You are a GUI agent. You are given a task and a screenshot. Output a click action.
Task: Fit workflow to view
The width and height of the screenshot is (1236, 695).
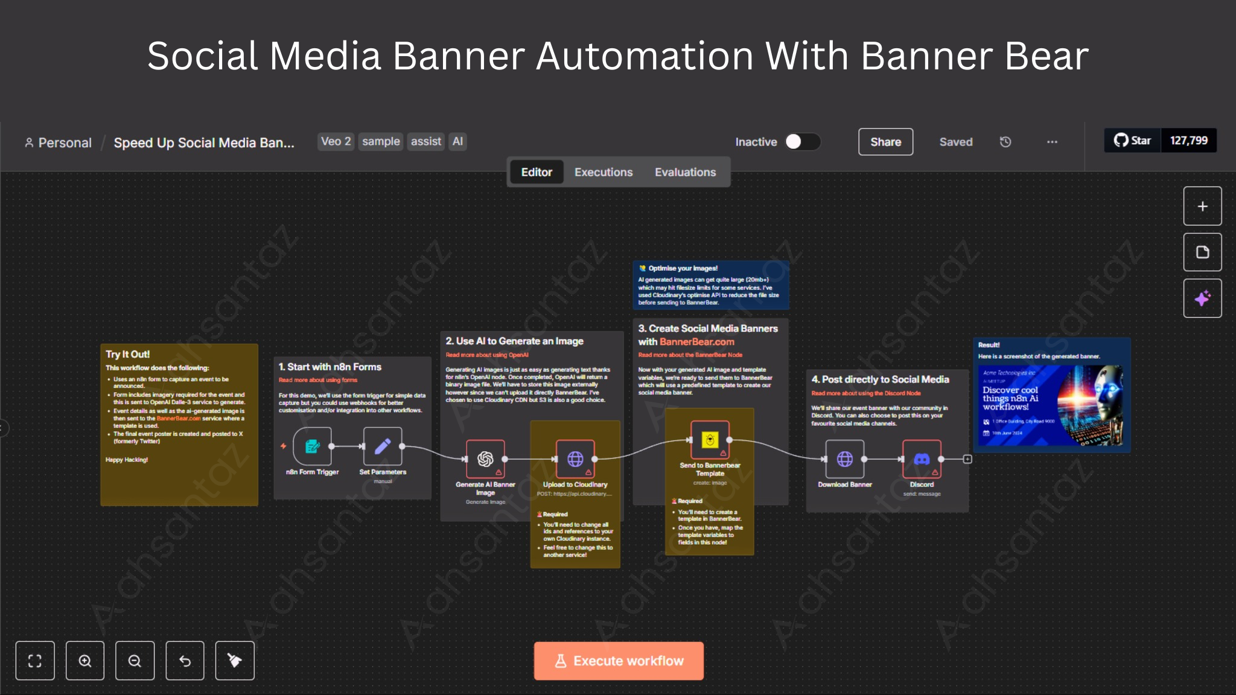35,661
